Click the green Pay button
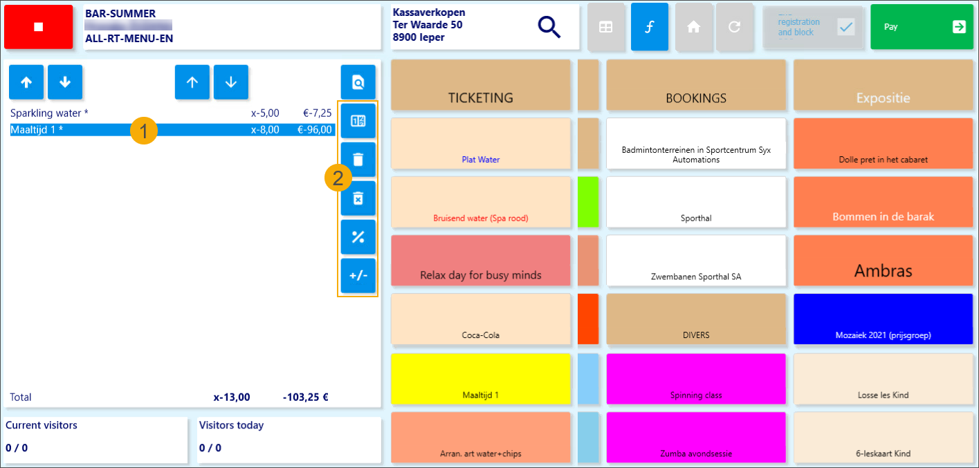979x468 pixels. (921, 27)
